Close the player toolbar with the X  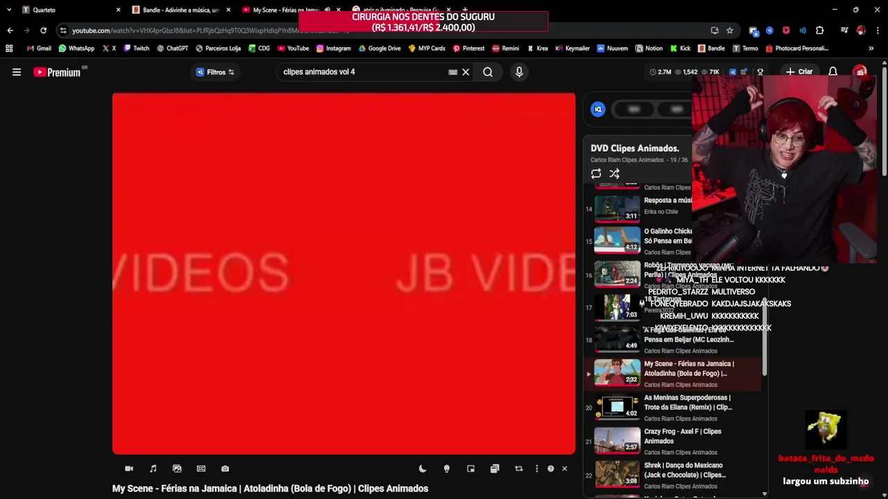[565, 469]
